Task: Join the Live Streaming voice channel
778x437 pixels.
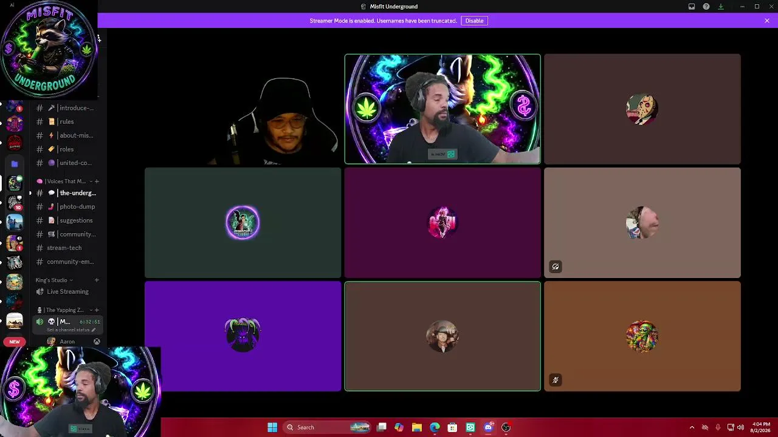Action: (67, 291)
